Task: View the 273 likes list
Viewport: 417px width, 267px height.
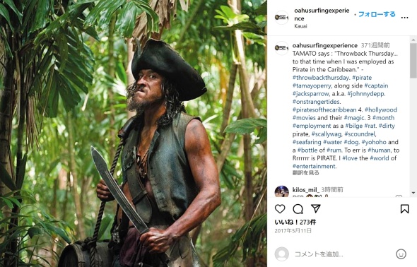Action: point(295,222)
